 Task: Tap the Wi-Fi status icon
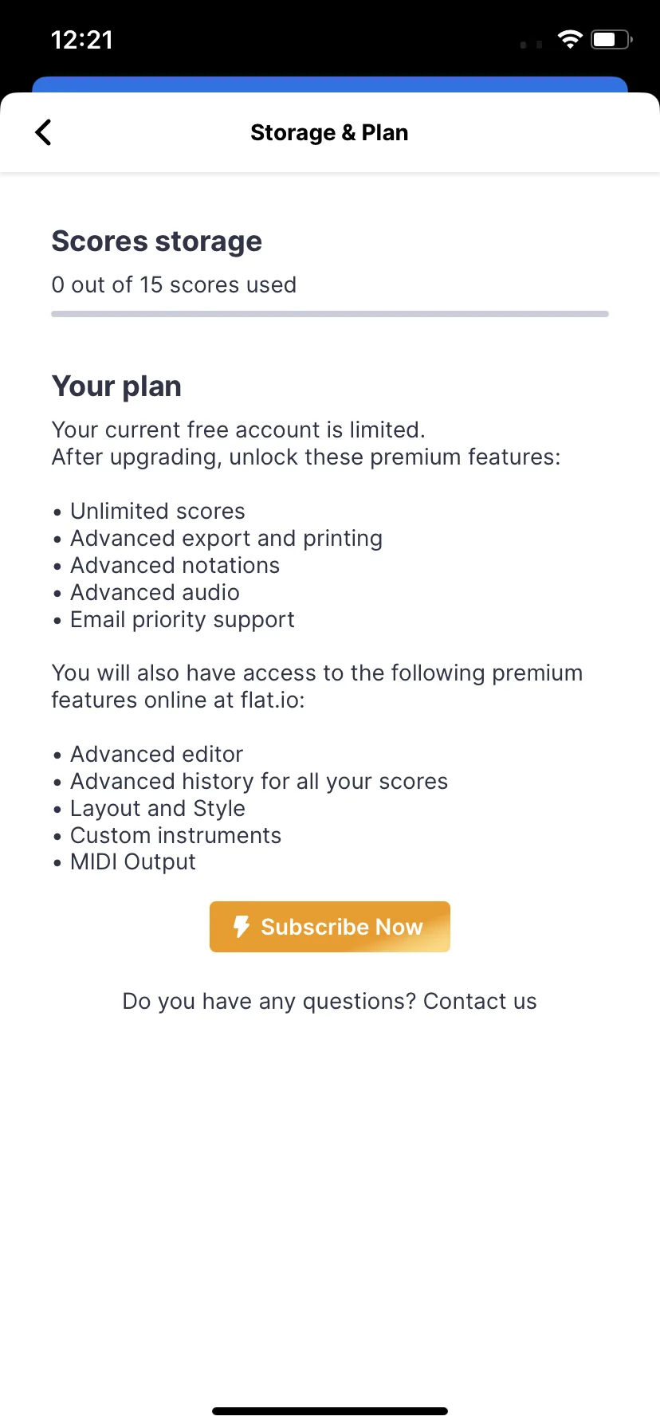click(570, 40)
